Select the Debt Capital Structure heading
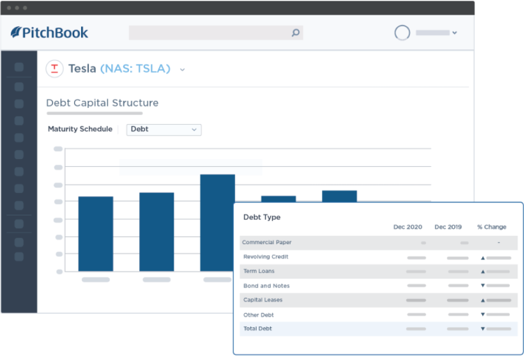This screenshot has width=525, height=356. (x=102, y=103)
